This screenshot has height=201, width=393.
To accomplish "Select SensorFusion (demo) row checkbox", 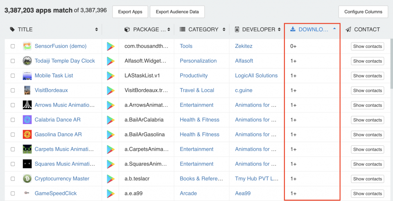I will [13, 46].
